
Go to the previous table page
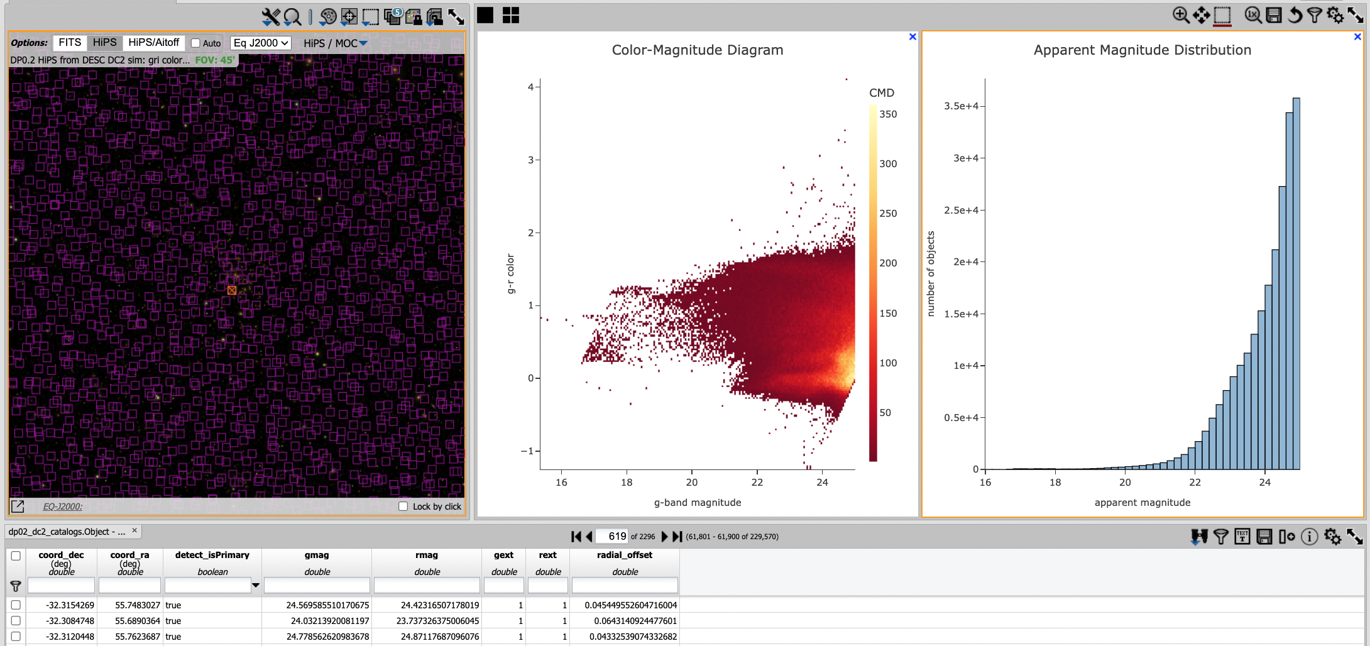pyautogui.click(x=589, y=537)
